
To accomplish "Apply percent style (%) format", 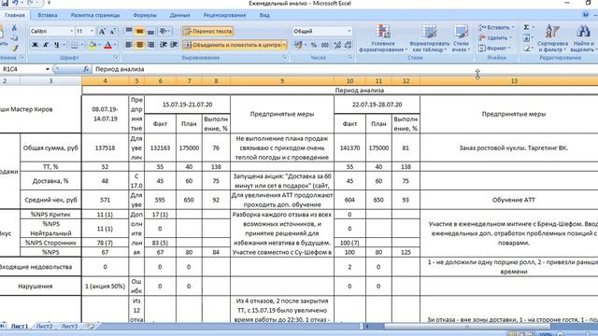I will pos(314,45).
